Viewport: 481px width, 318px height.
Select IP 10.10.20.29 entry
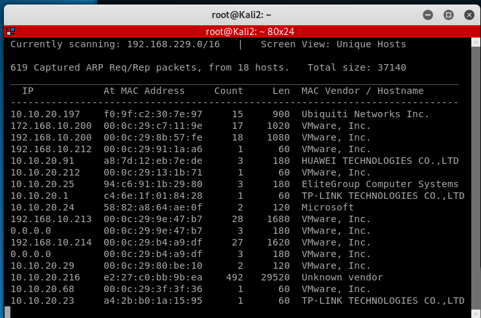tap(42, 266)
